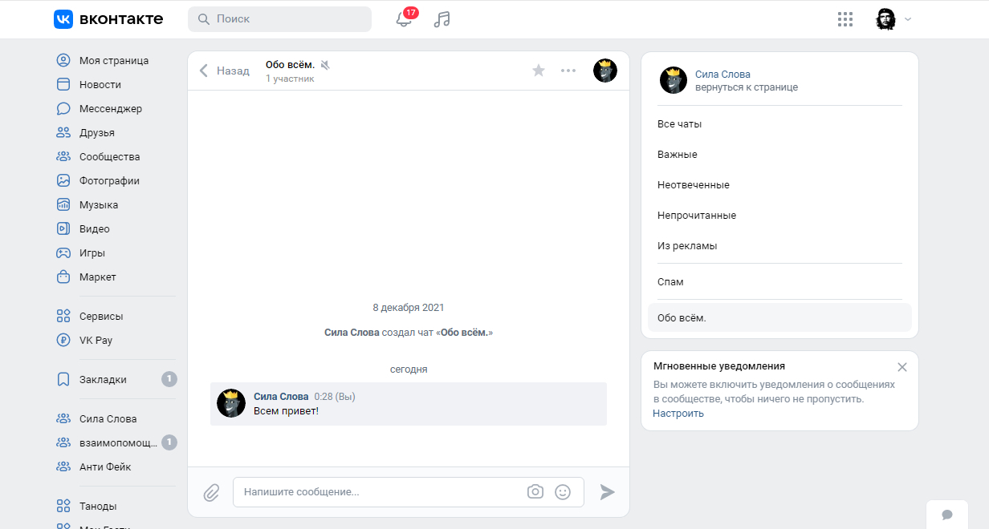Click the search field "Поиск"
This screenshot has width=989, height=529.
pyautogui.click(x=279, y=19)
